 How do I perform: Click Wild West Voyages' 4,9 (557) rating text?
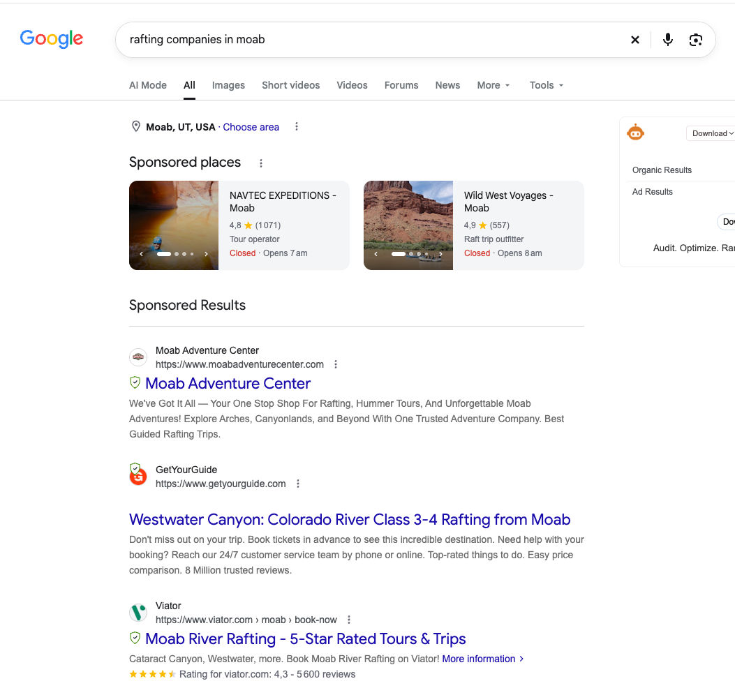click(x=487, y=225)
